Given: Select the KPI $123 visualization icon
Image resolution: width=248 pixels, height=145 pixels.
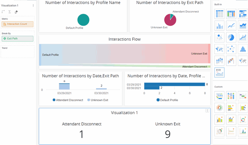Looking at the screenshot, I should [219, 72].
